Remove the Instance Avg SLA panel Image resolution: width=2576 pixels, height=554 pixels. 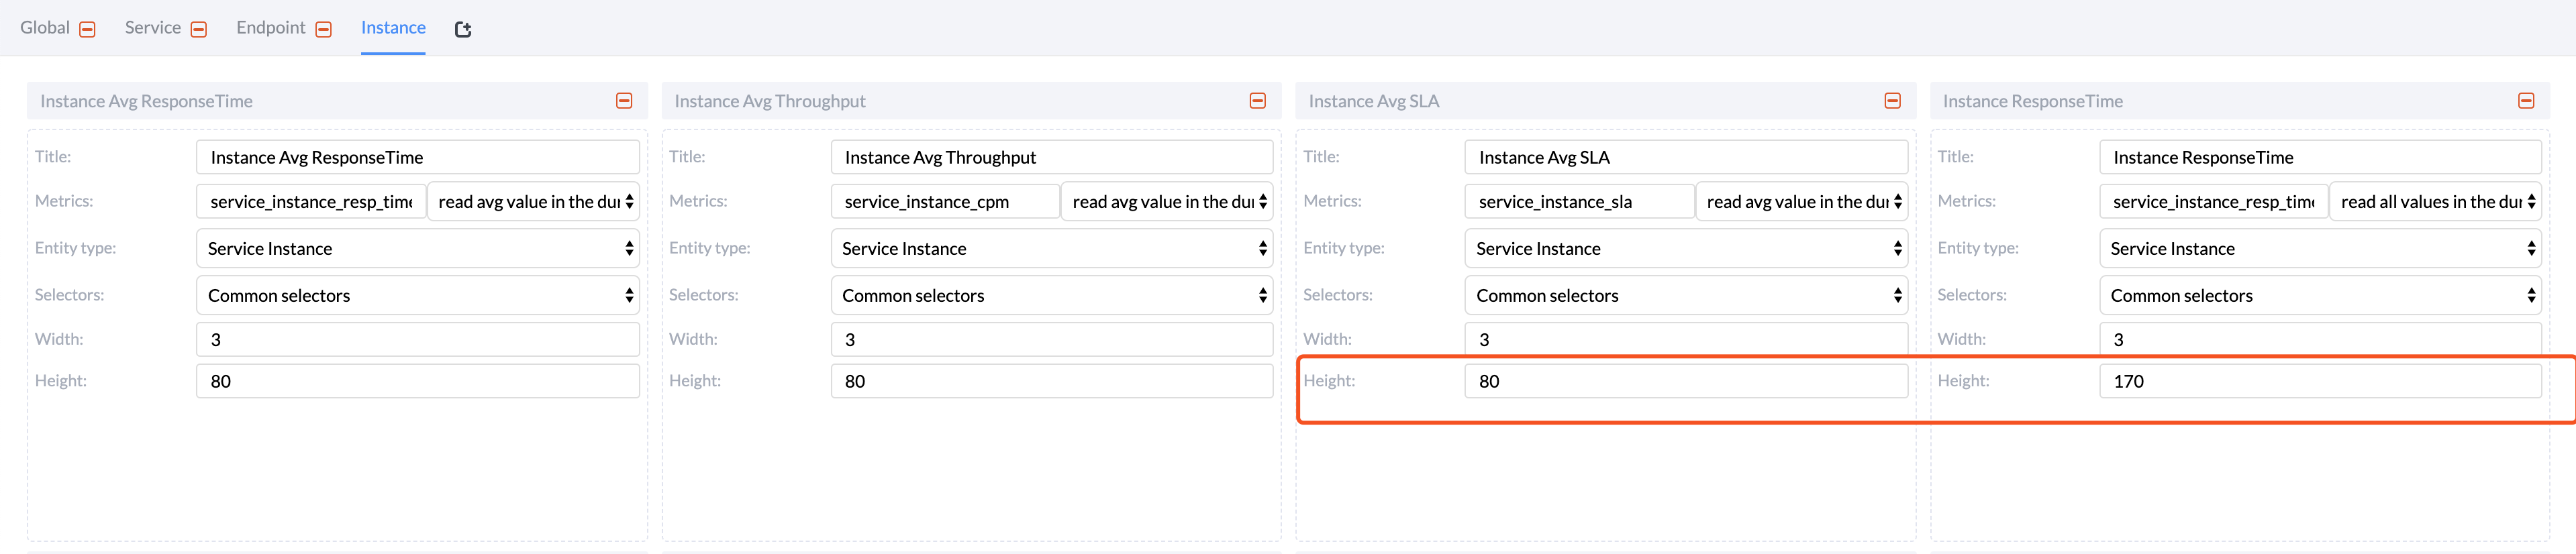[1892, 101]
